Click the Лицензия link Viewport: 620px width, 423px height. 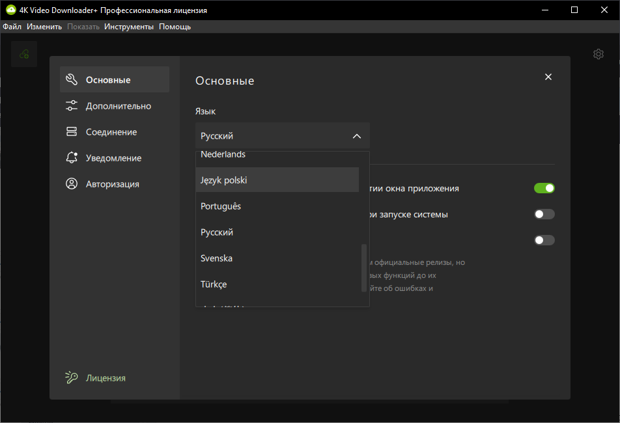[106, 378]
